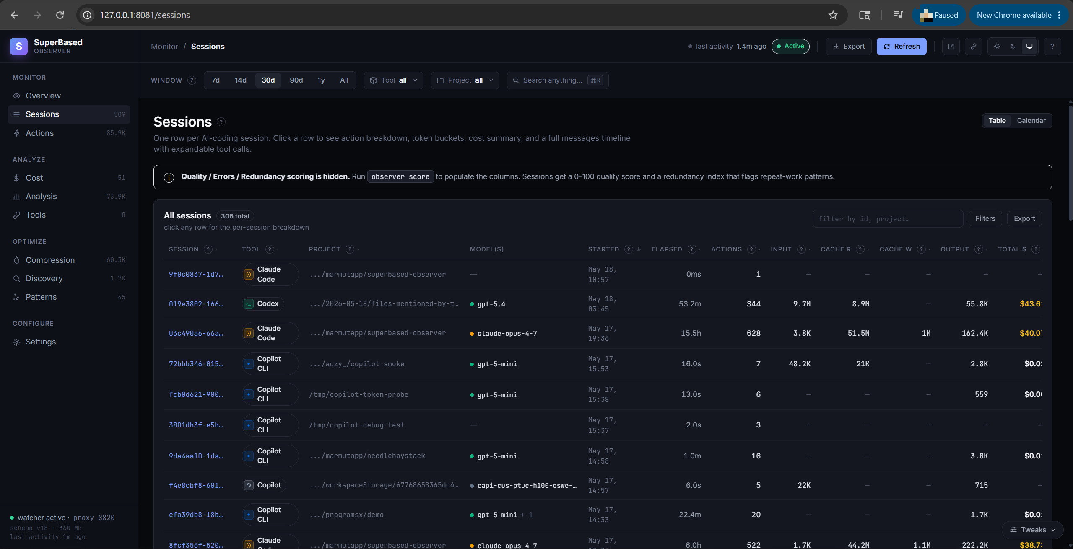Viewport: 1073px width, 549px height.
Task: Click info icon in scoring banner
Action: pyautogui.click(x=169, y=177)
